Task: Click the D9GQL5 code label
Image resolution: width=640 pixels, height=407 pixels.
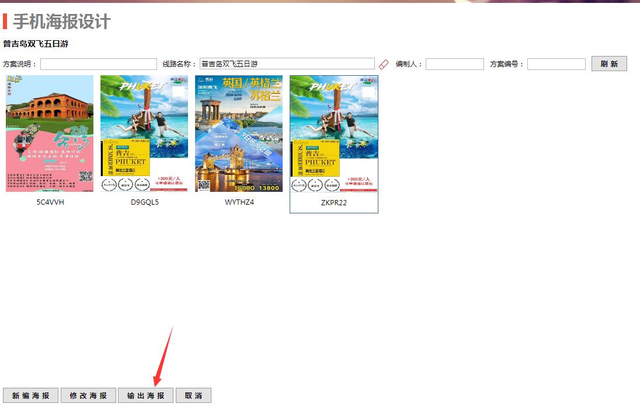Action: click(144, 202)
